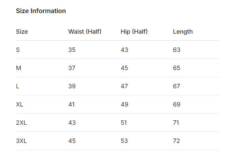Screen dimensions: 225x154
Task: Select the L size row label
Action: [17, 86]
